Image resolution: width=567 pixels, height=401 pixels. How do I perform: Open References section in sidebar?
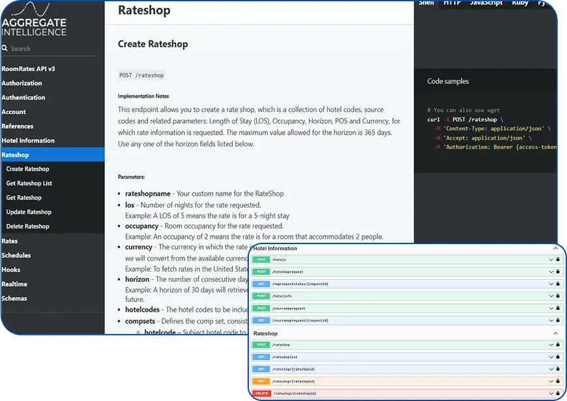18,126
